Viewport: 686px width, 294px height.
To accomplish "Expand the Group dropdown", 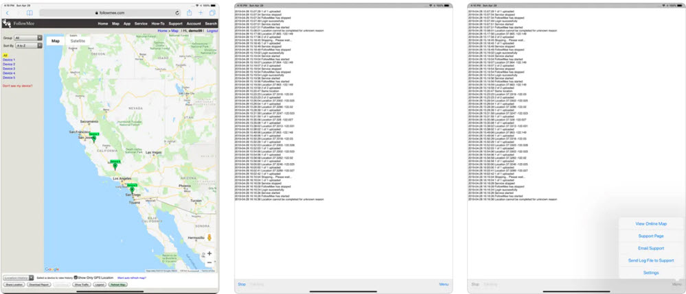I will pos(29,38).
